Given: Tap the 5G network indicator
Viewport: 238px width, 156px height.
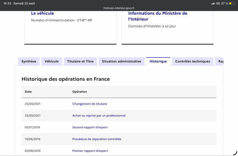Looking at the screenshot, I should (x=218, y=3).
